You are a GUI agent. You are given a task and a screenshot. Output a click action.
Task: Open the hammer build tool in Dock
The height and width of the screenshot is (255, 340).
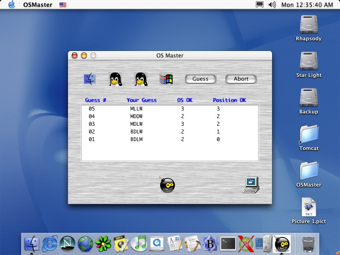193,244
